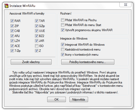The height and width of the screenshot is (110, 135).
Task: Enable the ISO format checkbox
Action: [x=36, y=46]
